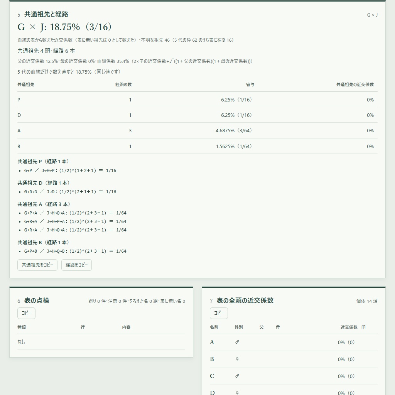The height and width of the screenshot is (395, 395).
Task: Copy the 表の全頭の近交係数 table
Action: 219,313
